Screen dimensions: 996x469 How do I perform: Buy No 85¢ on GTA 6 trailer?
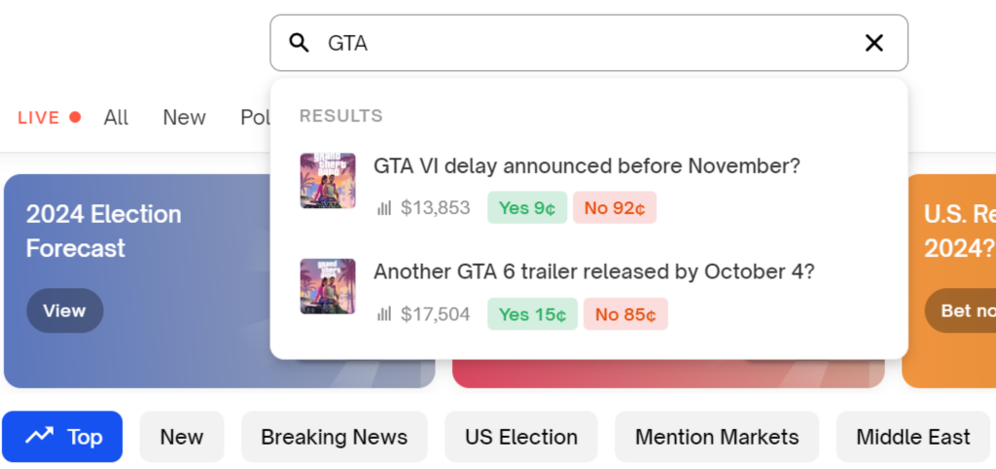(x=625, y=314)
